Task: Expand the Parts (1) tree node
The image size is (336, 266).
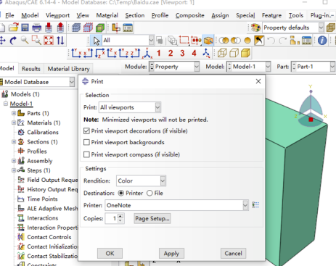Action: [x=14, y=113]
